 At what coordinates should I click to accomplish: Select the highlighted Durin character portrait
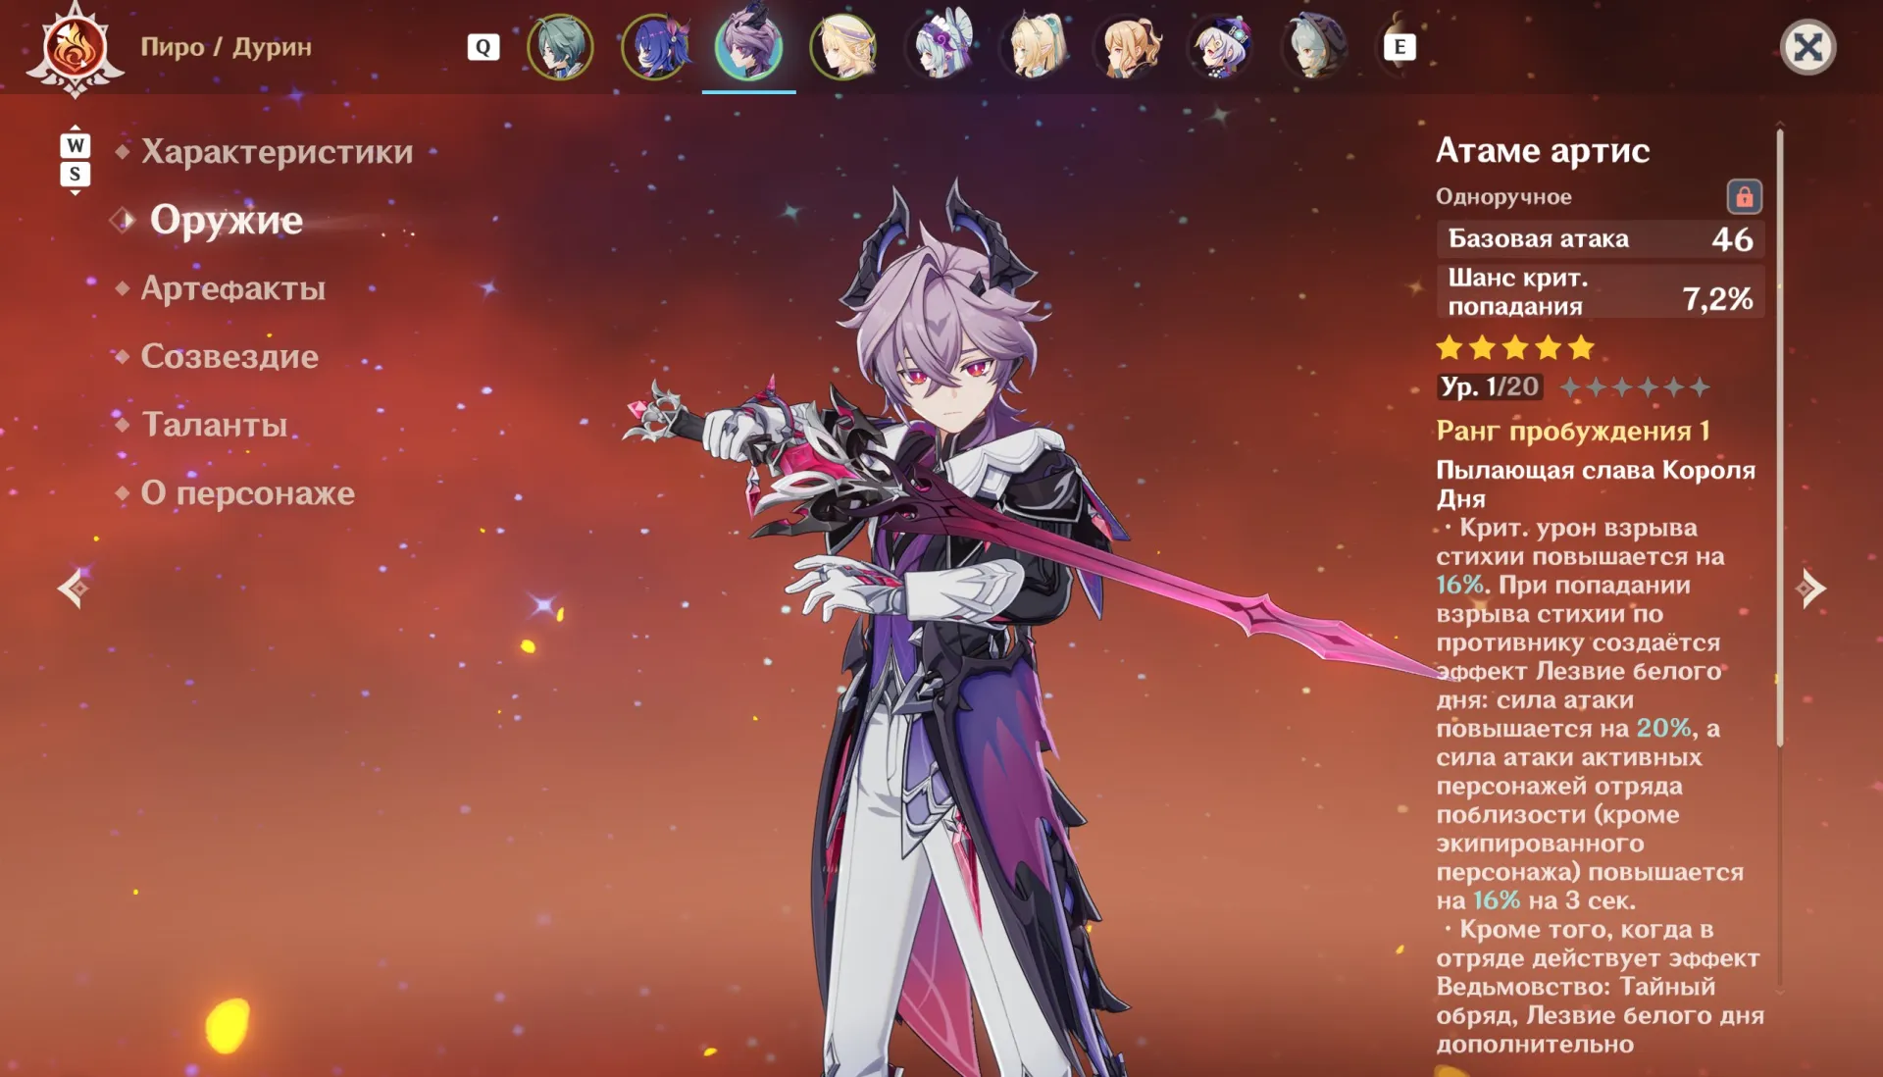point(748,45)
